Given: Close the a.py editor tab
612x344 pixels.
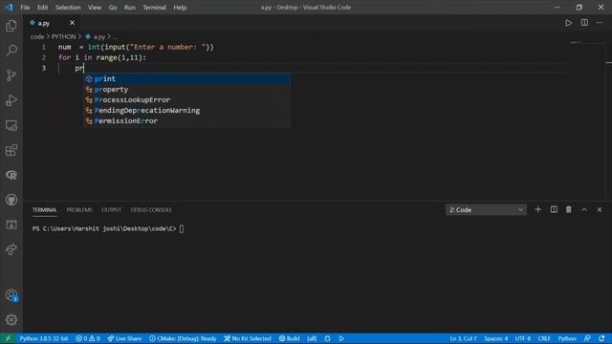Looking at the screenshot, I should point(72,23).
